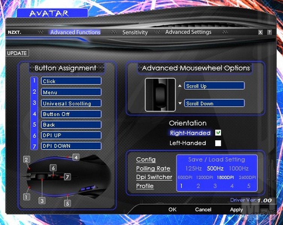Click mouse diagram label 3
Screen dimensions: 283x225
(x=42, y=201)
